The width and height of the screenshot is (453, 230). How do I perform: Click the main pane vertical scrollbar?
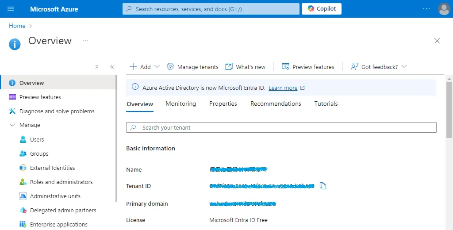pos(449,110)
